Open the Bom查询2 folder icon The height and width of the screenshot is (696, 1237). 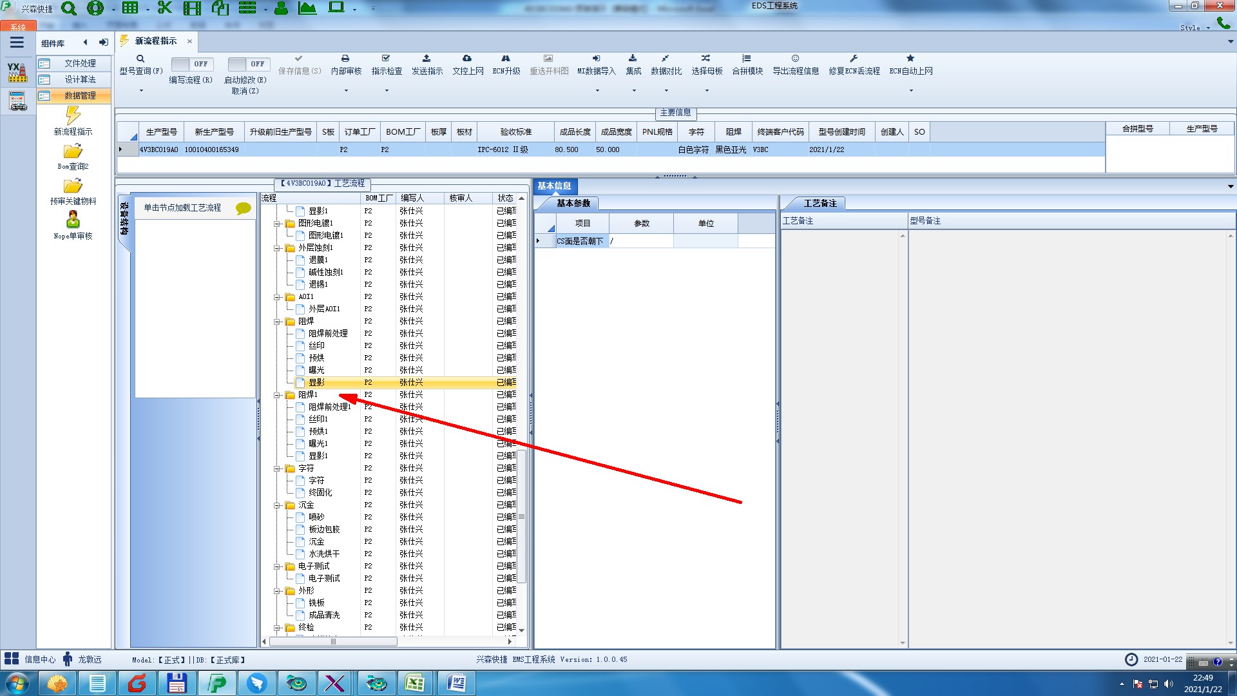(x=73, y=152)
